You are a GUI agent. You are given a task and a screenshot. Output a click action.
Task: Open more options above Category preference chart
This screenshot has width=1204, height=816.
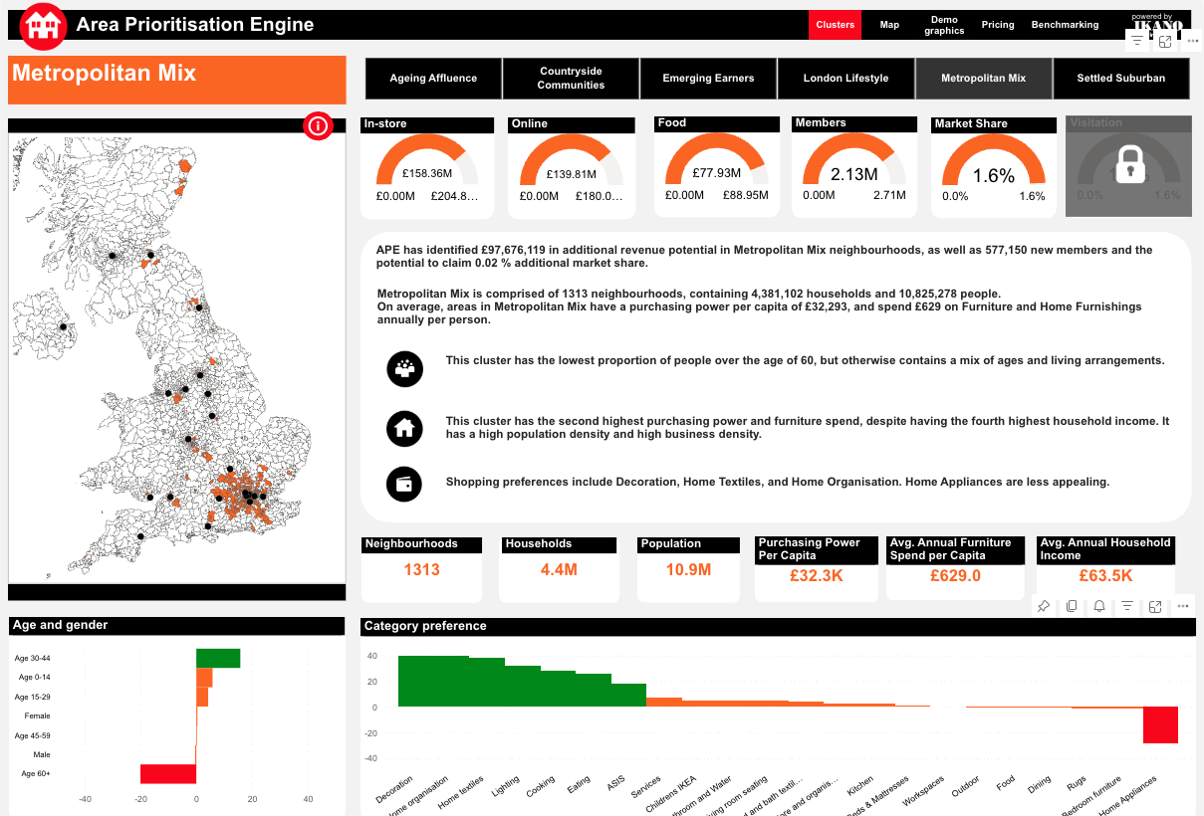click(x=1183, y=606)
